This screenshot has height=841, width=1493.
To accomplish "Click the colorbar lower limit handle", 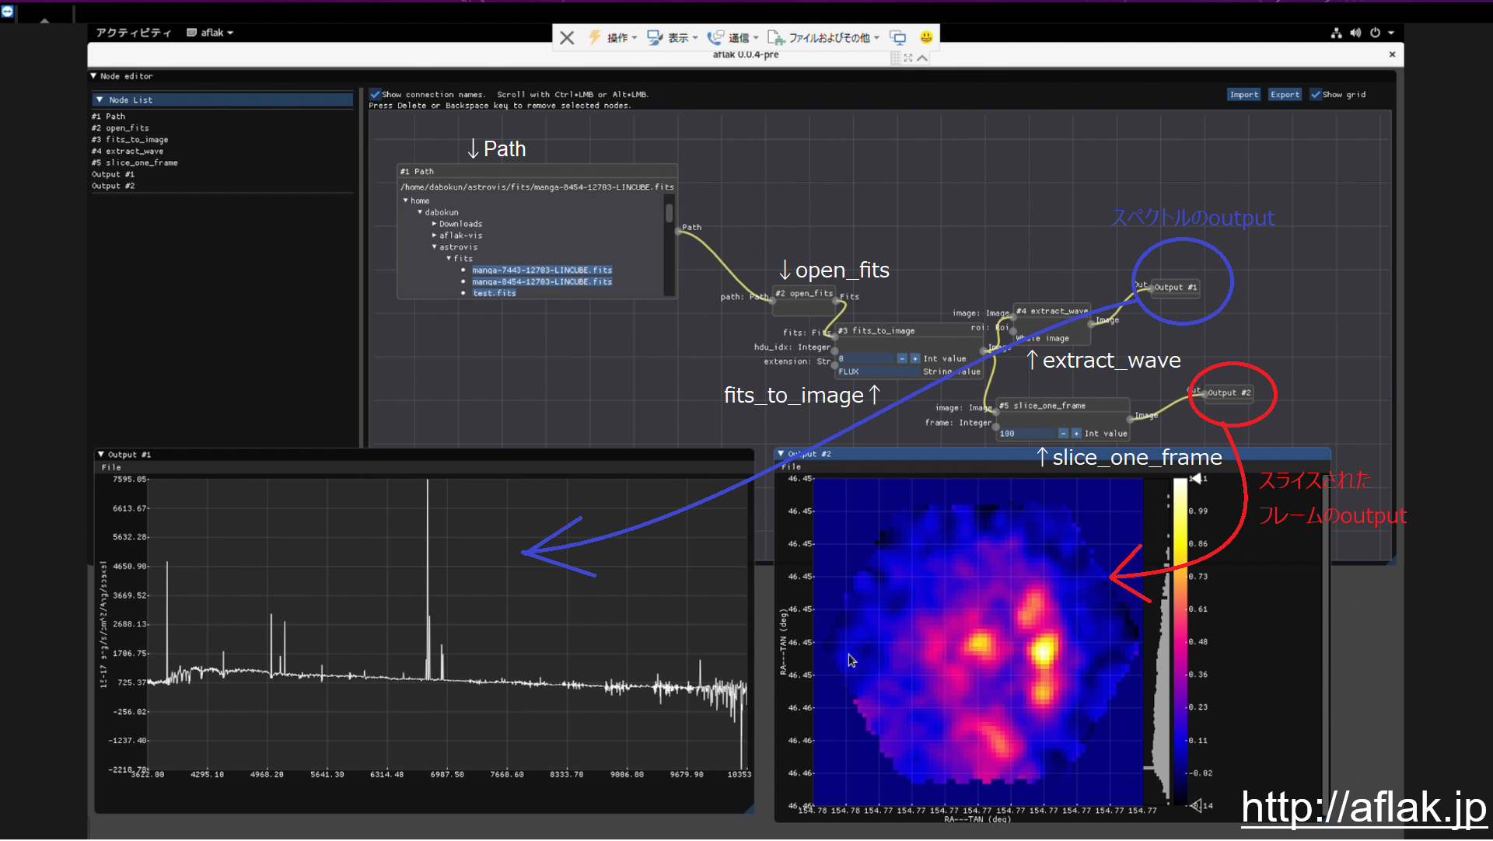I will (x=1196, y=805).
